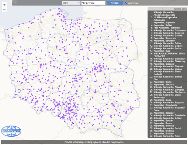Image resolution: width=188 pixels, height=145 pixels.
Task: Open result Mikołaja Kopernika, Bogatynia
Action: click(x=169, y=103)
